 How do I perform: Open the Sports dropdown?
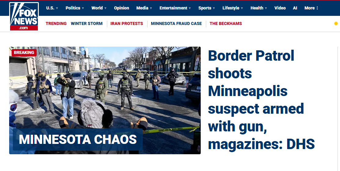point(207,8)
